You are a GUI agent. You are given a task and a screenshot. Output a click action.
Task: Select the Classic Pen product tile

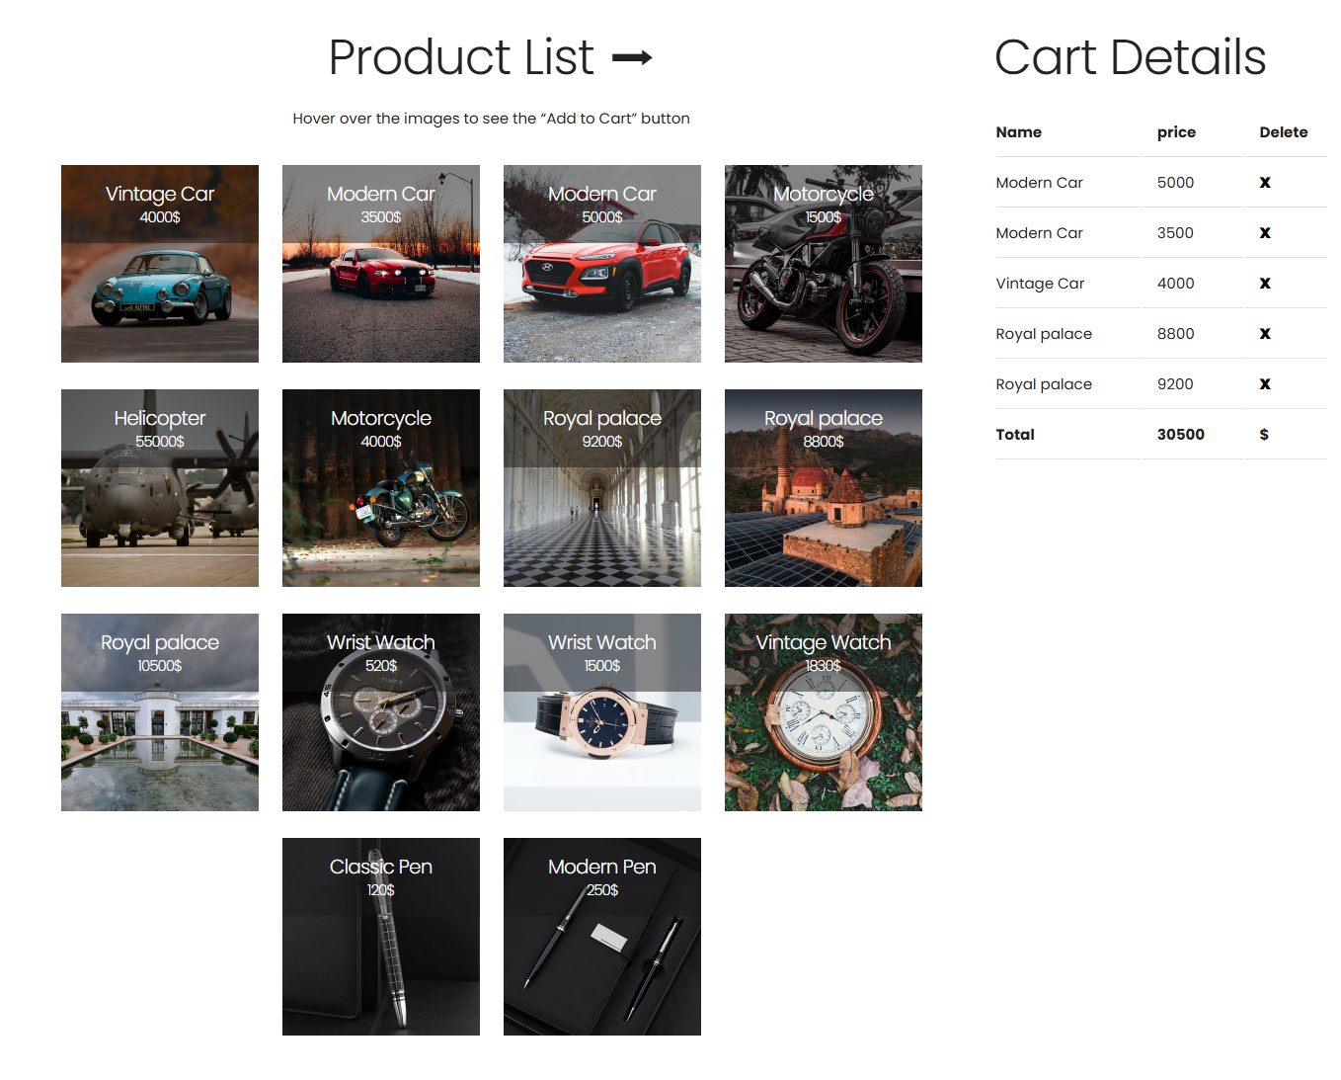pos(380,936)
